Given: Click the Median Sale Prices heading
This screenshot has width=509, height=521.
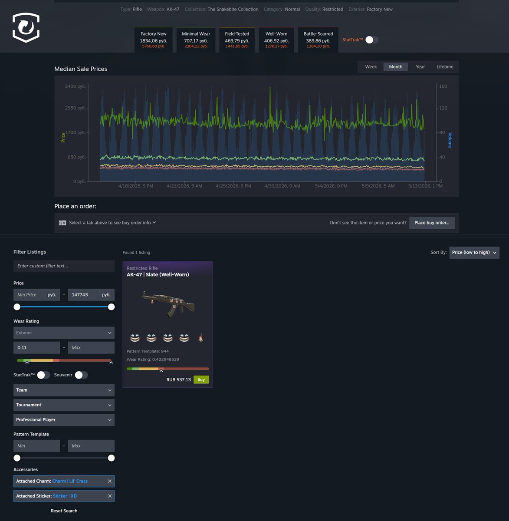Looking at the screenshot, I should 81,69.
